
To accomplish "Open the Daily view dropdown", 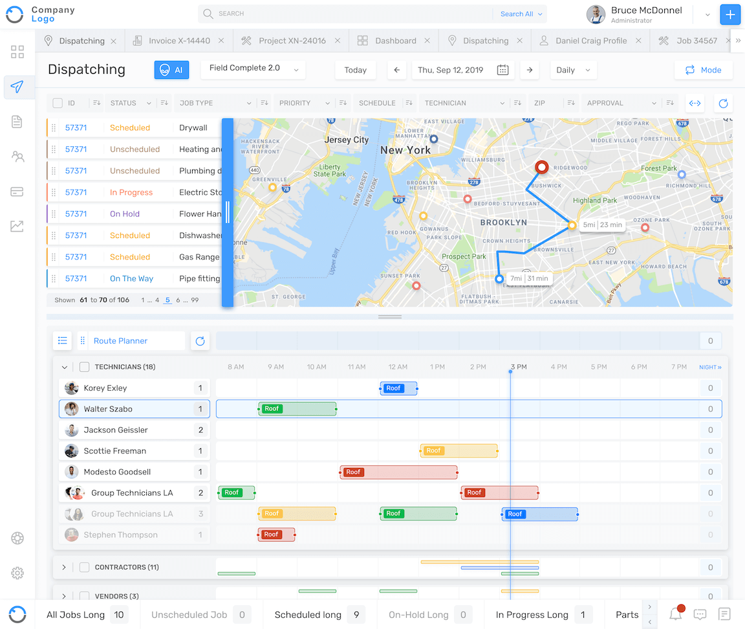I will (573, 70).
